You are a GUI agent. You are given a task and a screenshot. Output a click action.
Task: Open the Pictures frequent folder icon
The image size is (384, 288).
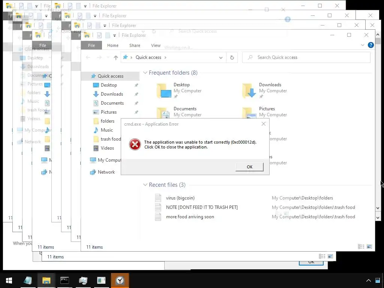[249, 113]
